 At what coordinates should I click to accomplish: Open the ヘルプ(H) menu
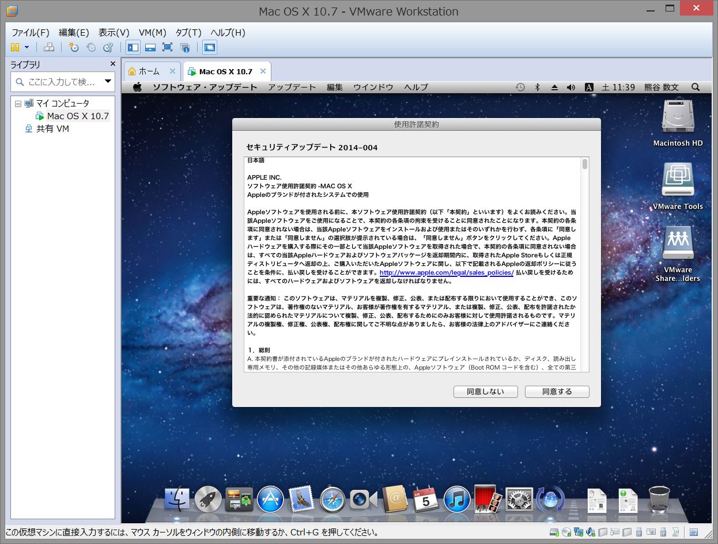pyautogui.click(x=228, y=32)
